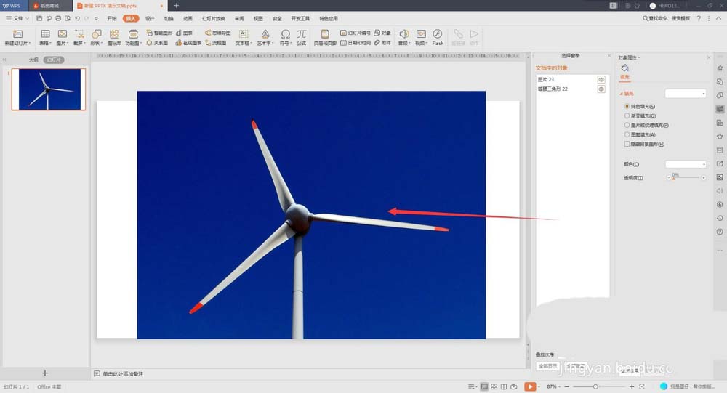
Task: Insert a 图表 chart
Action: 184,33
